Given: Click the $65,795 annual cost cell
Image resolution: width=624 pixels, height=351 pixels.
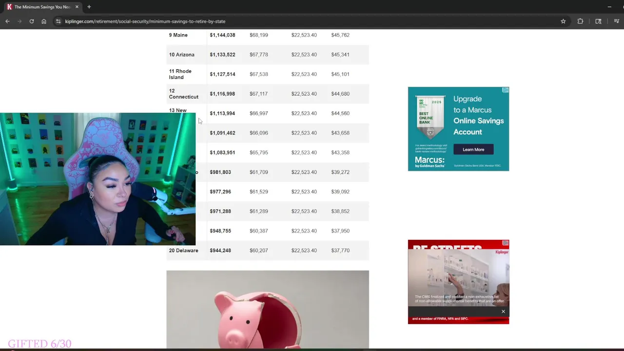Looking at the screenshot, I should [x=259, y=153].
